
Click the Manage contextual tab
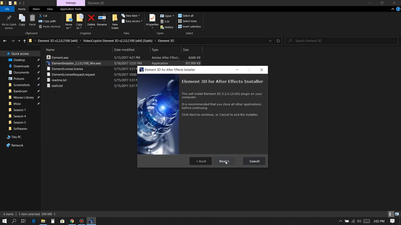(71, 3)
